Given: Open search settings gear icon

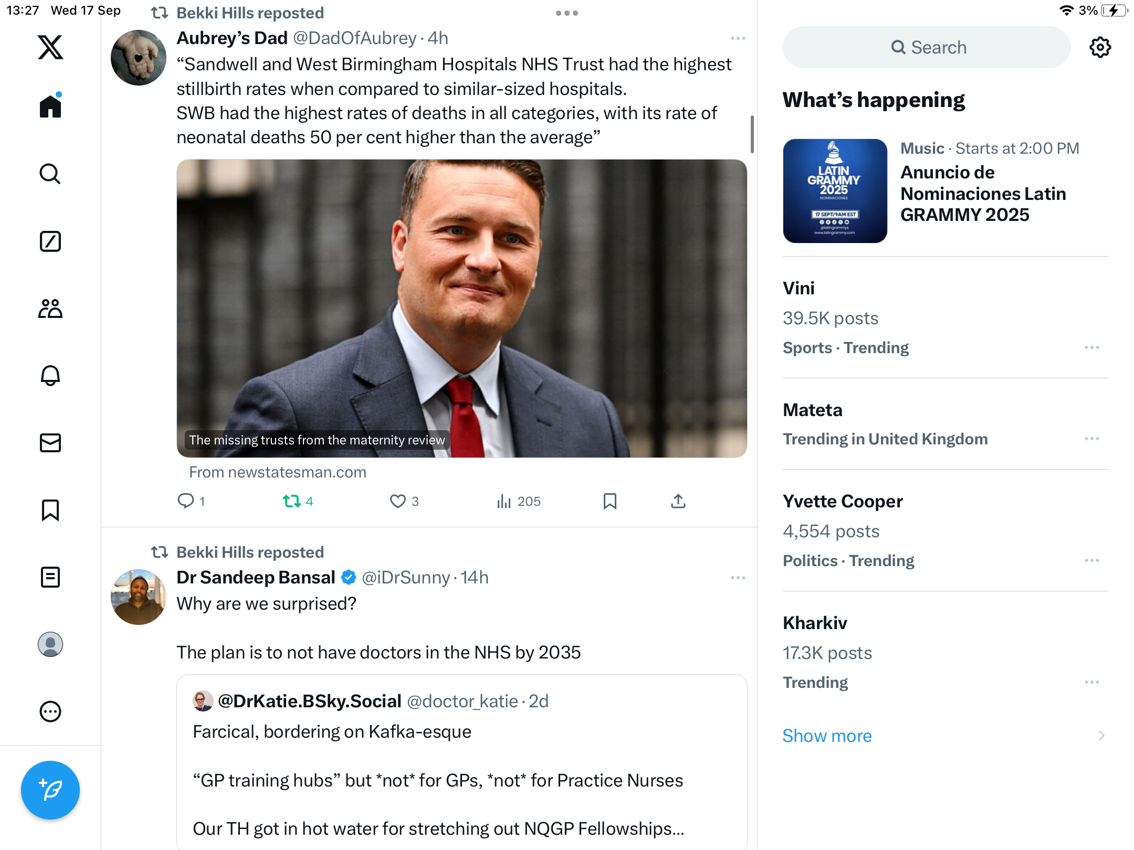Looking at the screenshot, I should click(x=1100, y=47).
